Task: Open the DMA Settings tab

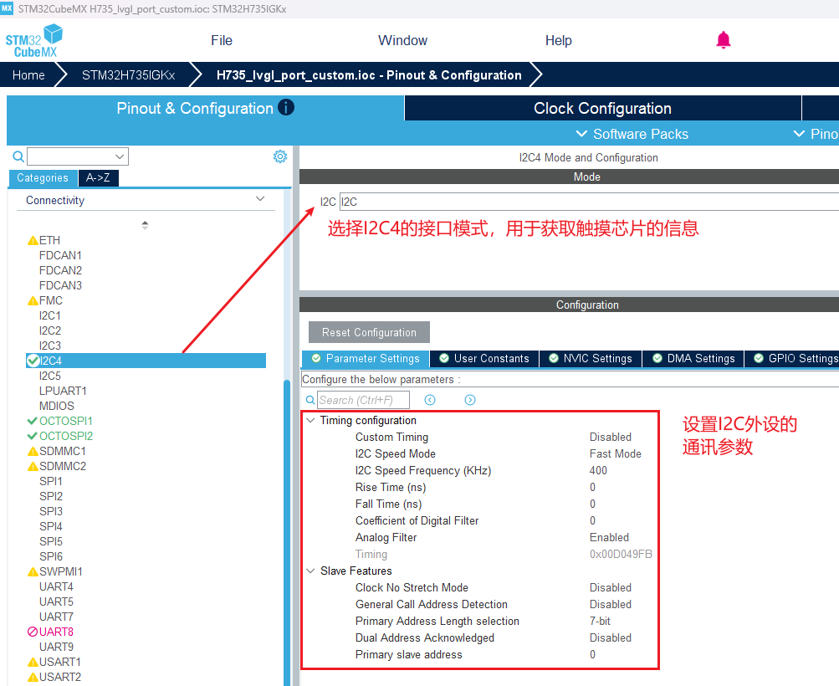Action: point(693,359)
